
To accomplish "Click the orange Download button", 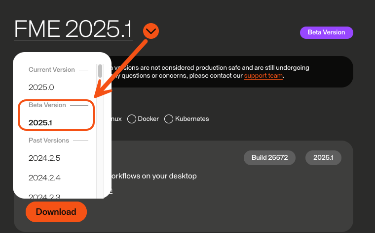I will [56, 212].
